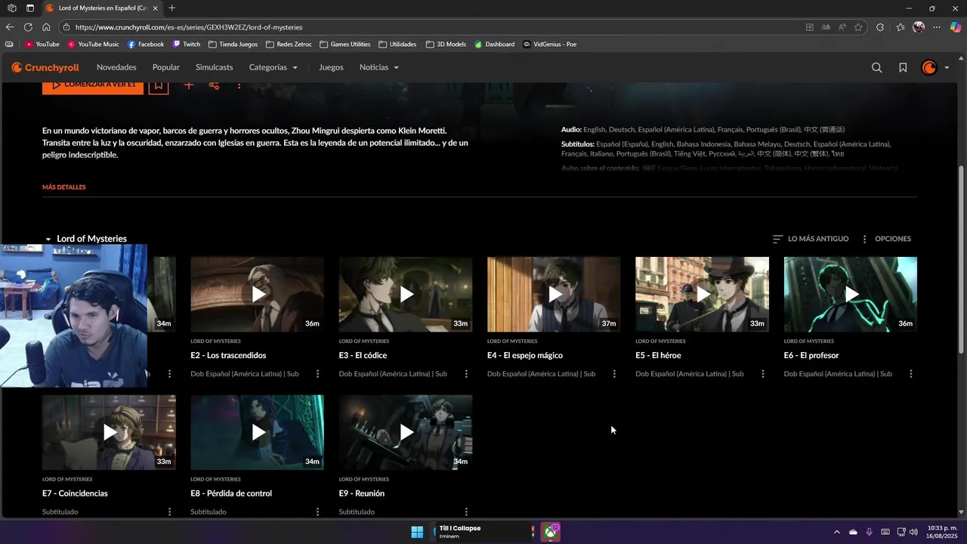The width and height of the screenshot is (967, 544).
Task: Open Edge read aloud icon
Action: click(x=842, y=27)
